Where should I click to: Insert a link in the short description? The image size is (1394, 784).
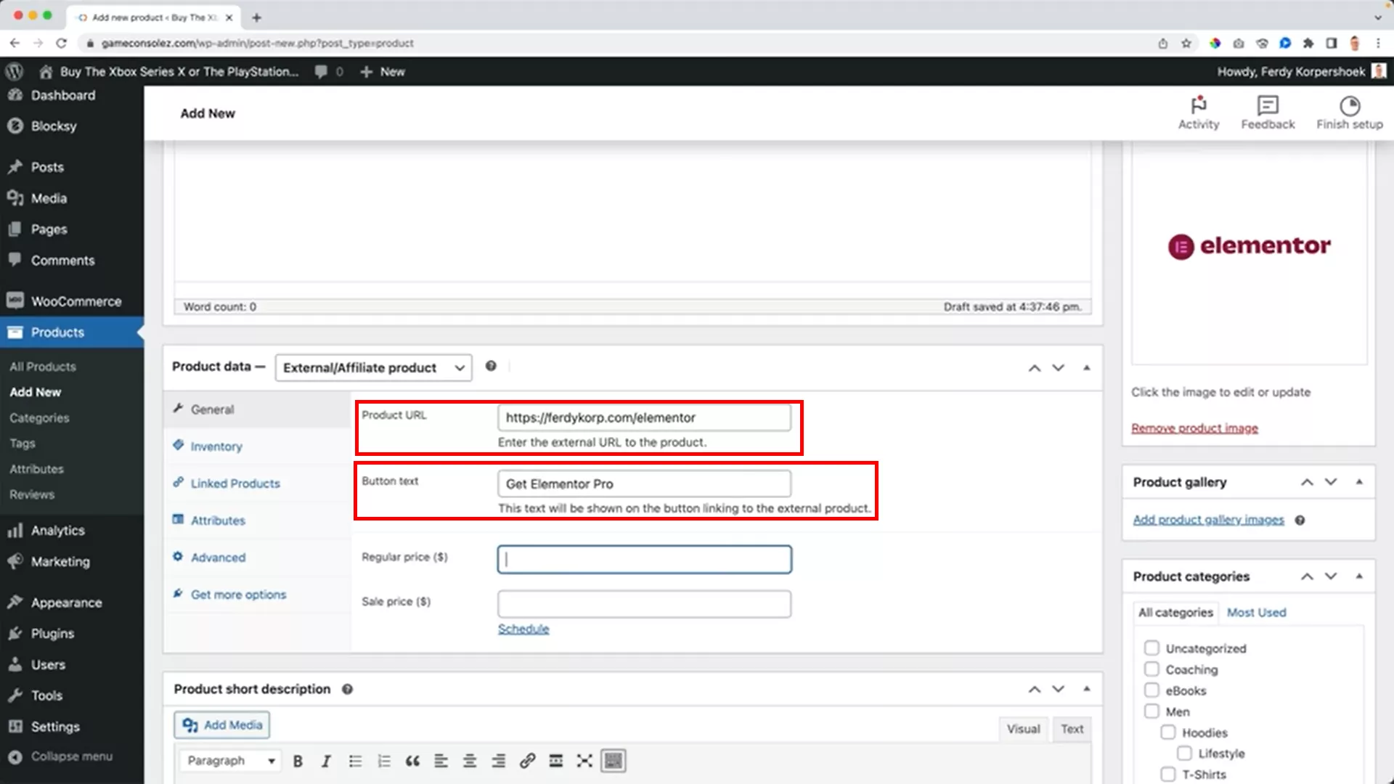point(527,761)
